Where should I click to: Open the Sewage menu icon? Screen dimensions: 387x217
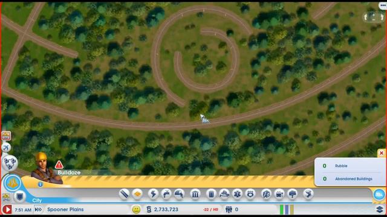[179, 194]
